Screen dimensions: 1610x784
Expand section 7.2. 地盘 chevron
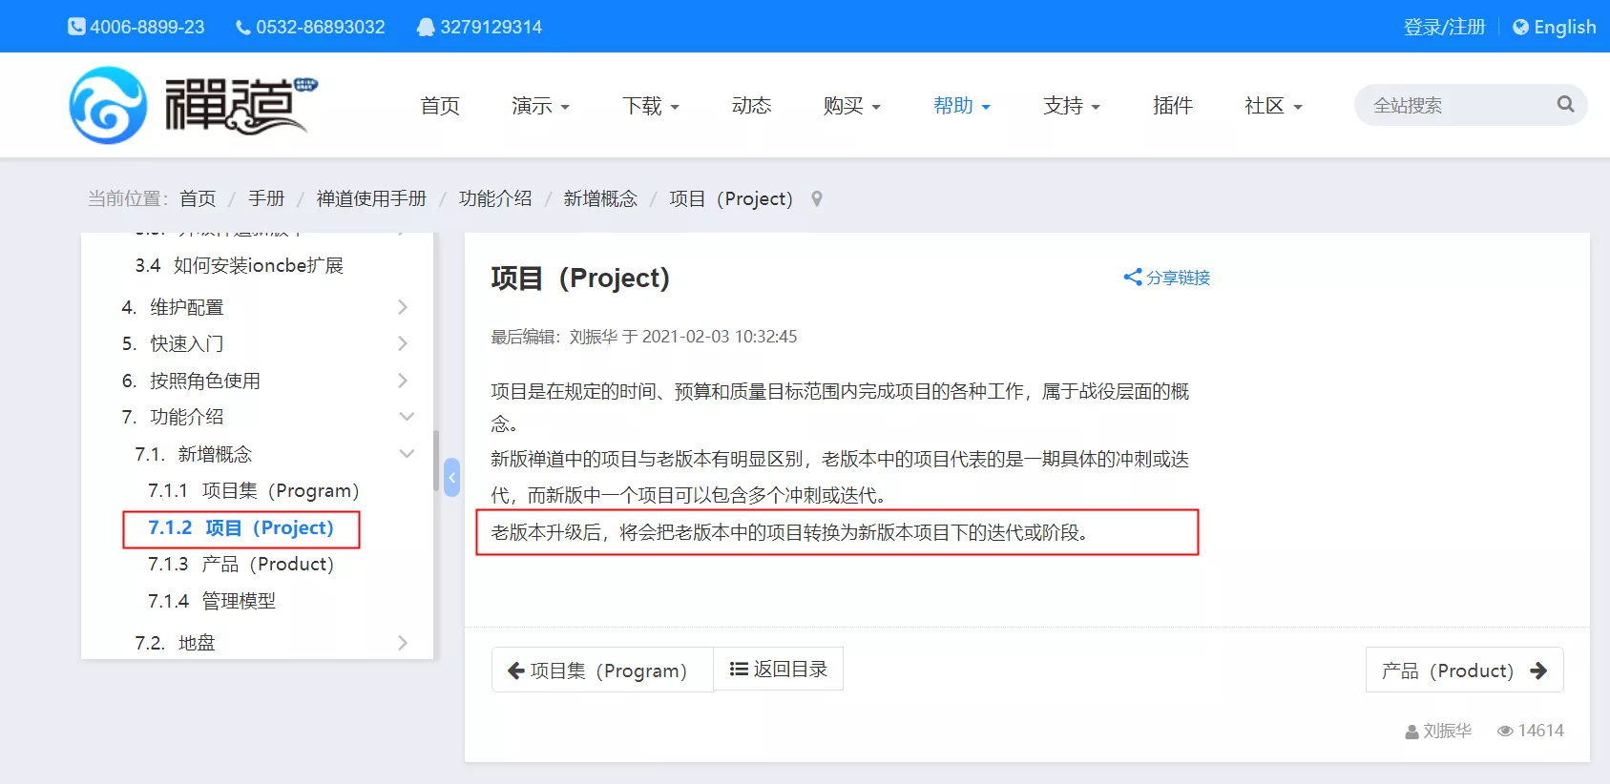403,643
